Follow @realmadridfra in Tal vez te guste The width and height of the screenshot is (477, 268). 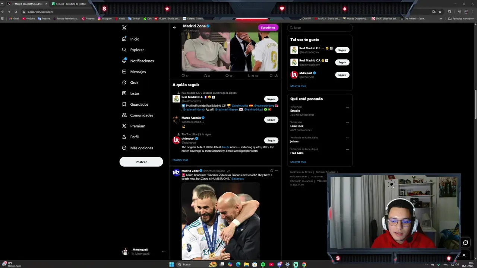(342, 50)
